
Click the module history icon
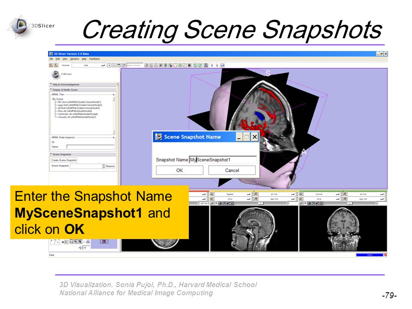click(x=119, y=65)
